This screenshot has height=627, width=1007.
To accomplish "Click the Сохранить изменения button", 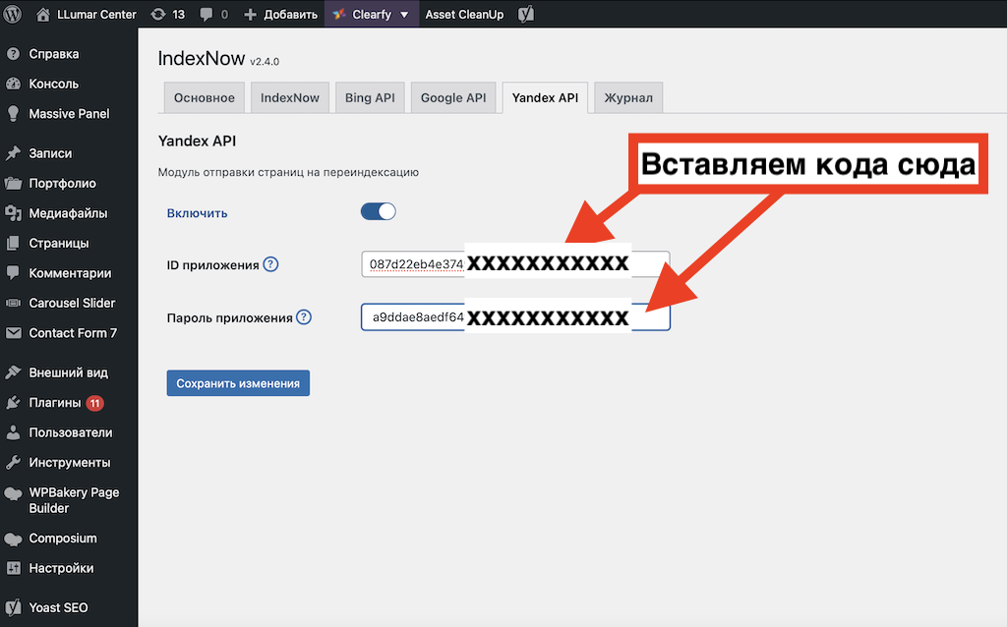I will coord(238,383).
